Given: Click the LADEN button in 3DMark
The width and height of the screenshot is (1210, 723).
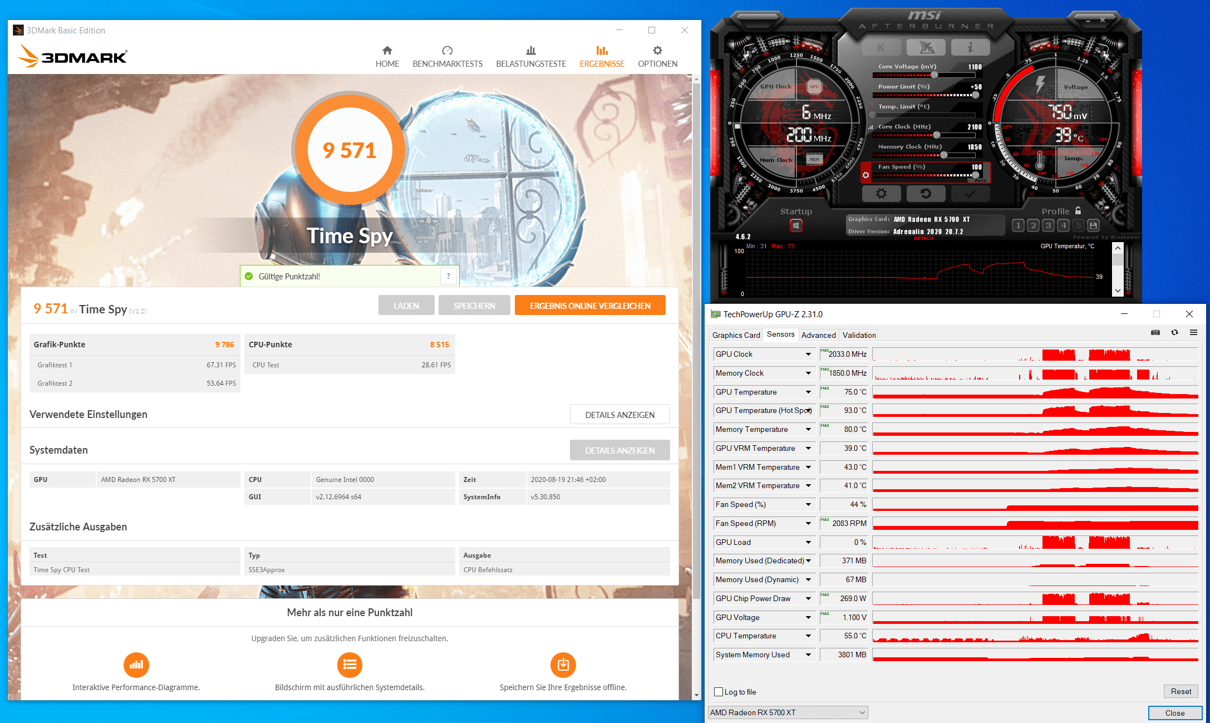Looking at the screenshot, I should pos(406,306).
